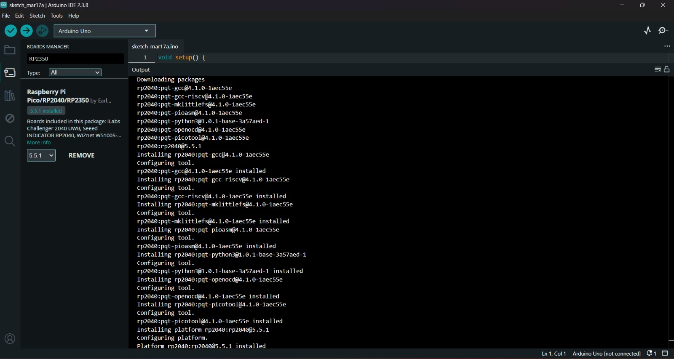Click the Verify sketch checkmark button

point(11,31)
